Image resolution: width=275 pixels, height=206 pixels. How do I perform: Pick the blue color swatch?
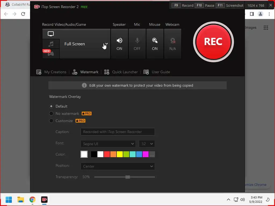point(139,154)
